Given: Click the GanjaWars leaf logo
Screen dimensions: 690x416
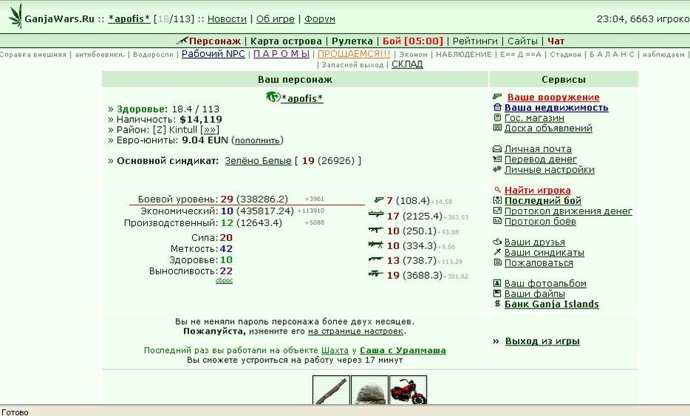Looking at the screenshot, I should (x=16, y=16).
